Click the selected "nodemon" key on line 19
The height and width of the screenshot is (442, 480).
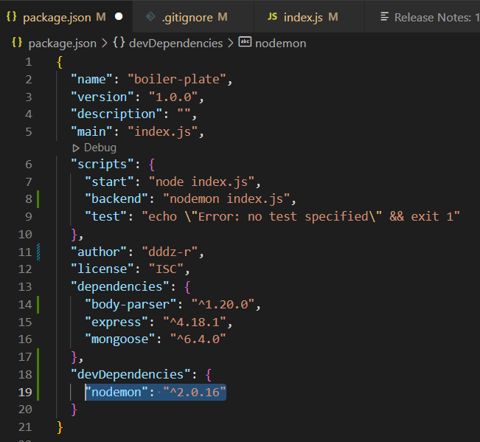[x=116, y=392]
